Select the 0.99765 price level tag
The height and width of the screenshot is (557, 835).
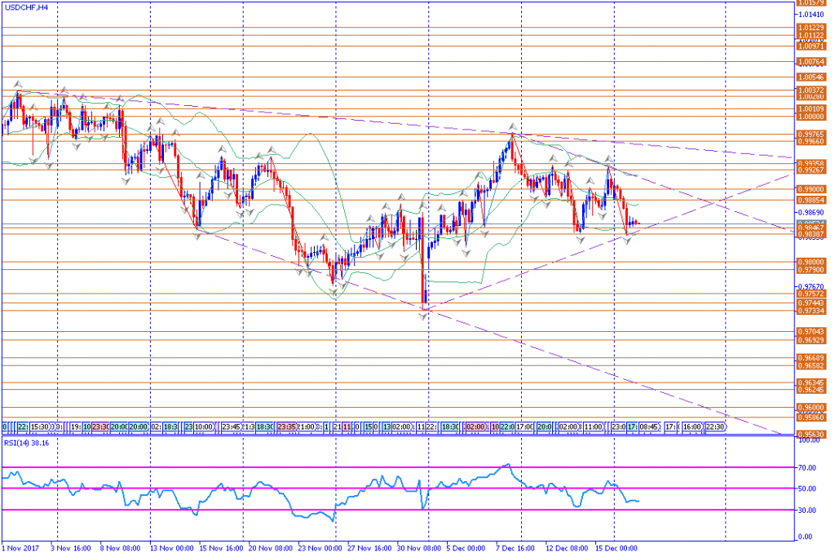point(810,134)
